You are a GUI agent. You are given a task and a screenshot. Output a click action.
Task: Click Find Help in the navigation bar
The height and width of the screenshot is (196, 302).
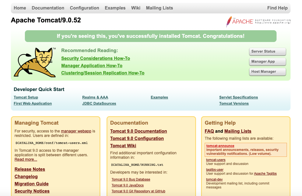click(277, 8)
